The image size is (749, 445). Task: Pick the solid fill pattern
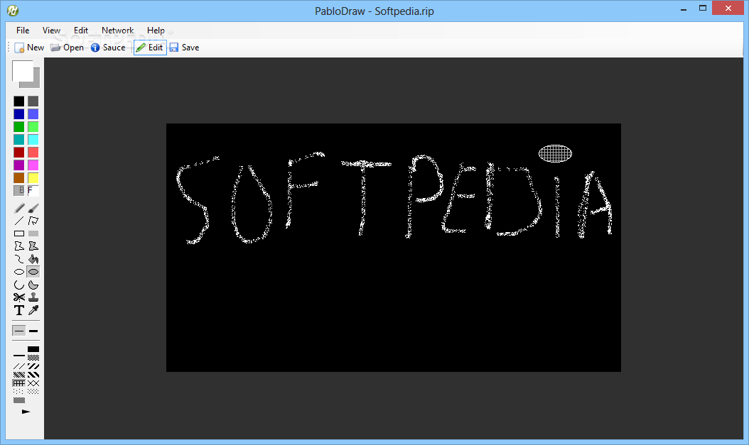pos(33,349)
